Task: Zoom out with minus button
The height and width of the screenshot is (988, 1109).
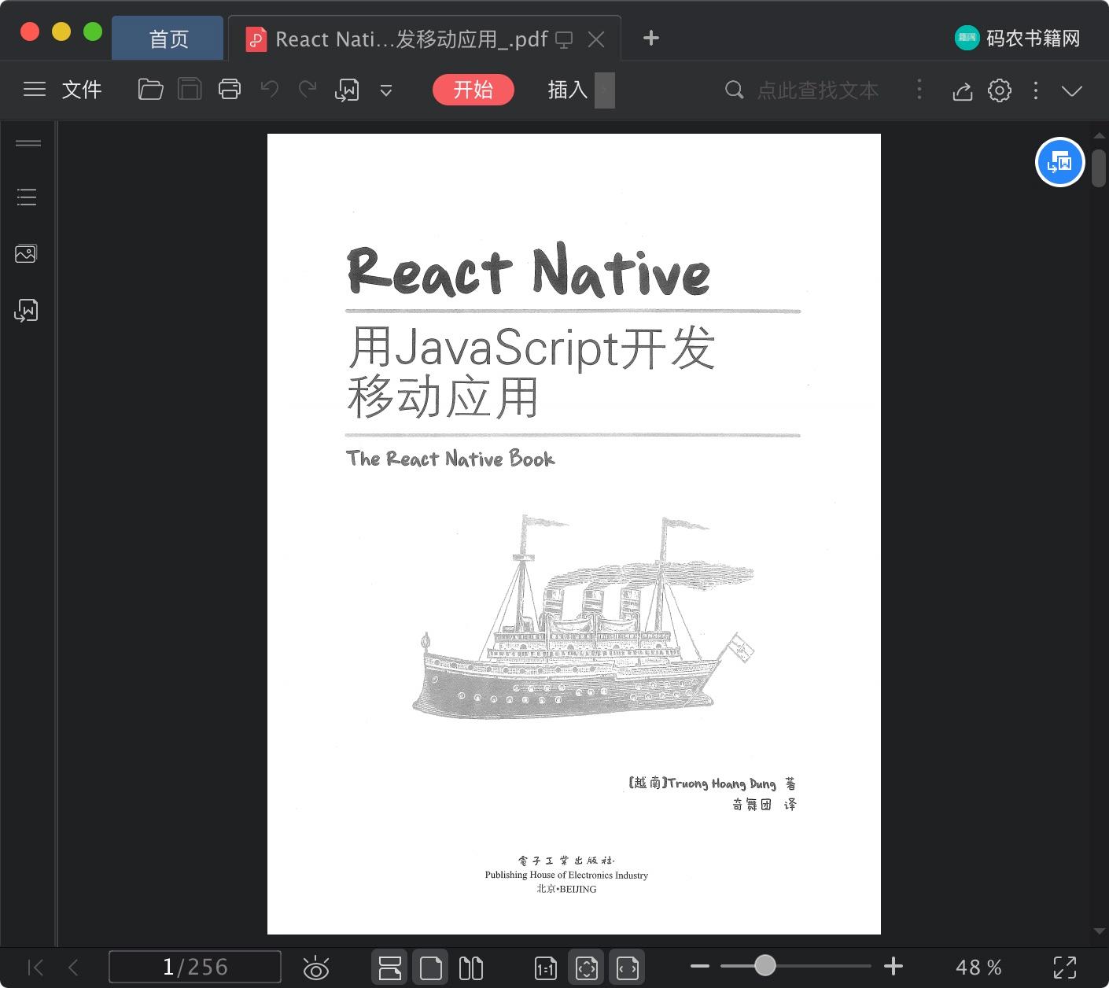Action: tap(700, 966)
